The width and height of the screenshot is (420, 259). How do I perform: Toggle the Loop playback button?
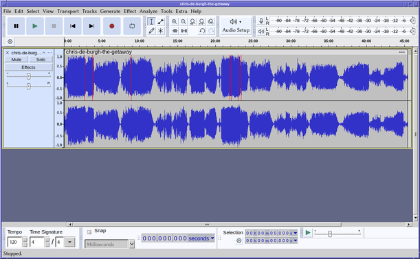coord(132,26)
